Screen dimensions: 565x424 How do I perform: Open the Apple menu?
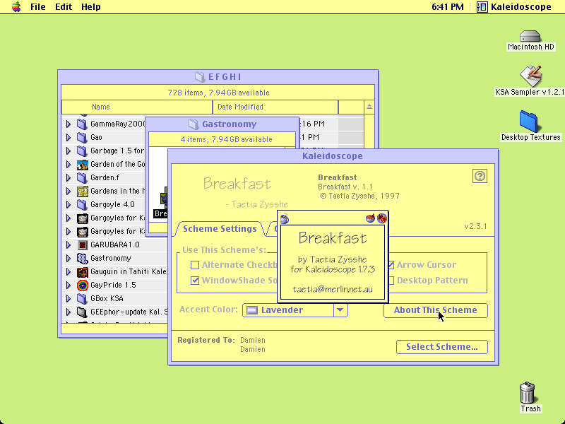[16, 6]
